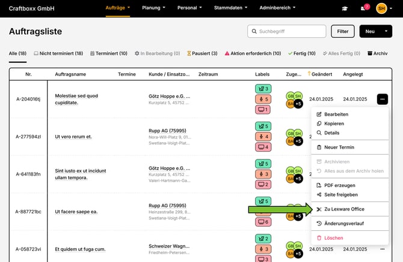This screenshot has width=403, height=262.
Task: Switch to the Pausiert (3) tab
Action: [202, 53]
